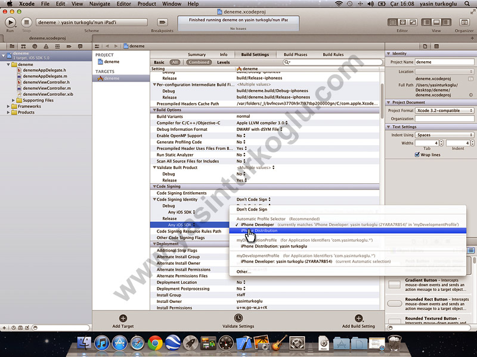This screenshot has height=357, width=477.
Task: Run the deneme project
Action: 10,22
